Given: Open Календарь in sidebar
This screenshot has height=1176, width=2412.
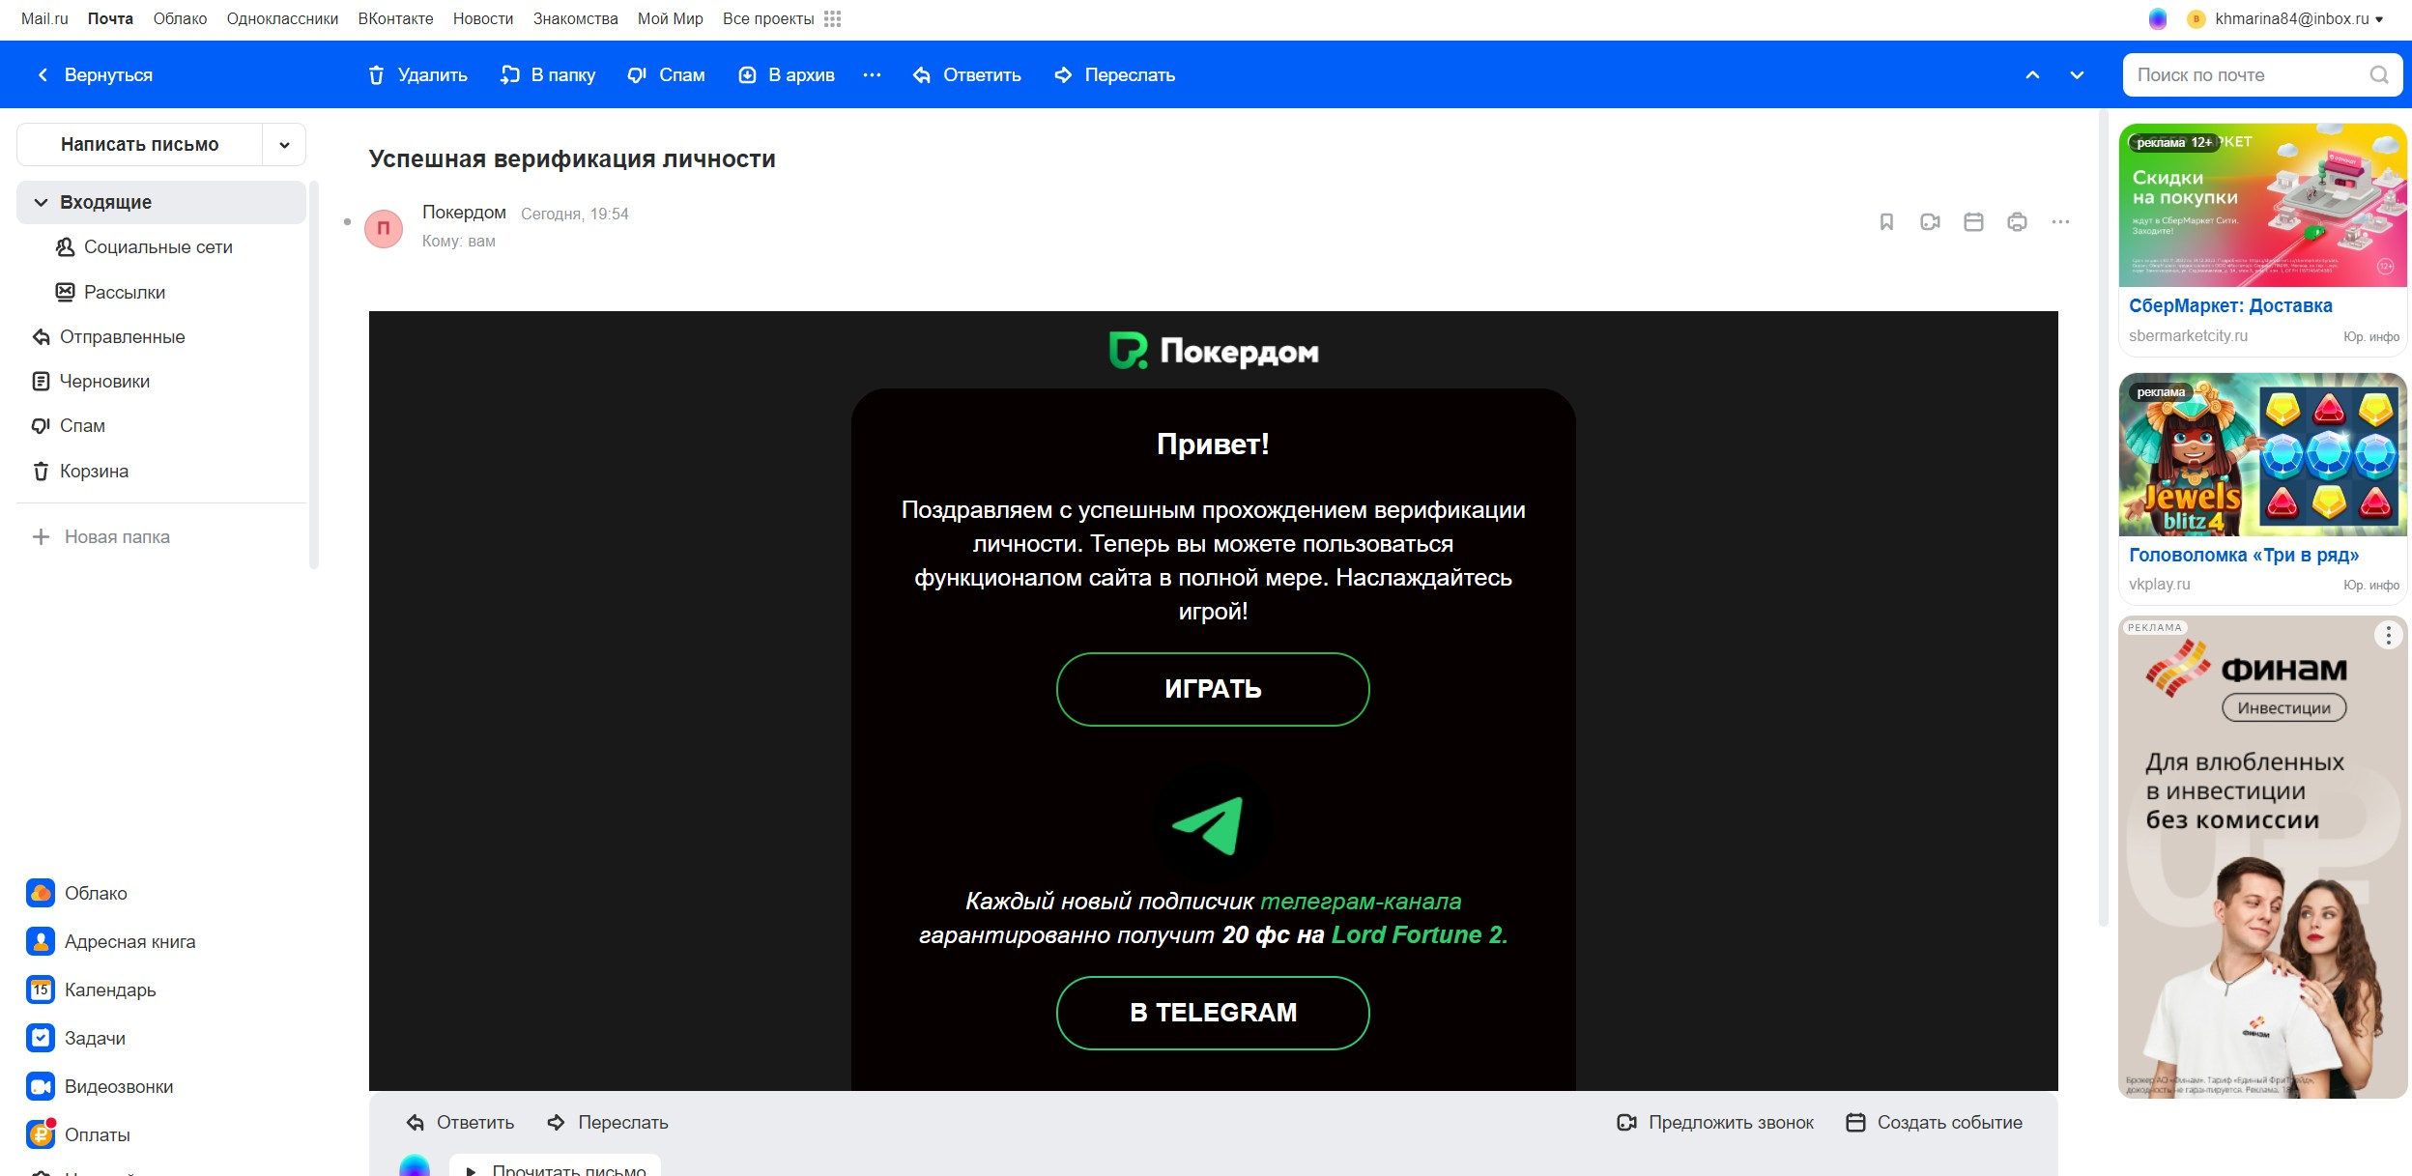Looking at the screenshot, I should pos(92,990).
